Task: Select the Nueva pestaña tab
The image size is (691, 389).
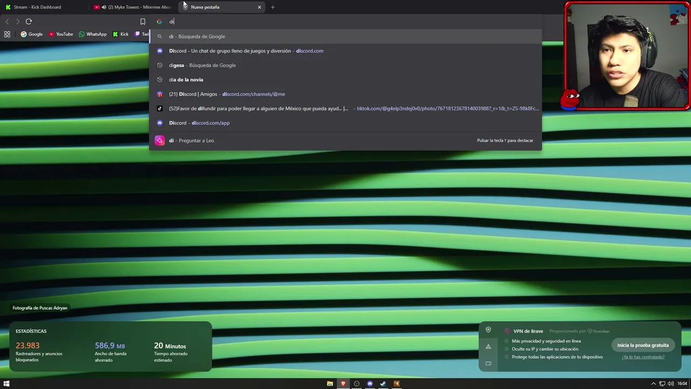Action: click(x=221, y=7)
